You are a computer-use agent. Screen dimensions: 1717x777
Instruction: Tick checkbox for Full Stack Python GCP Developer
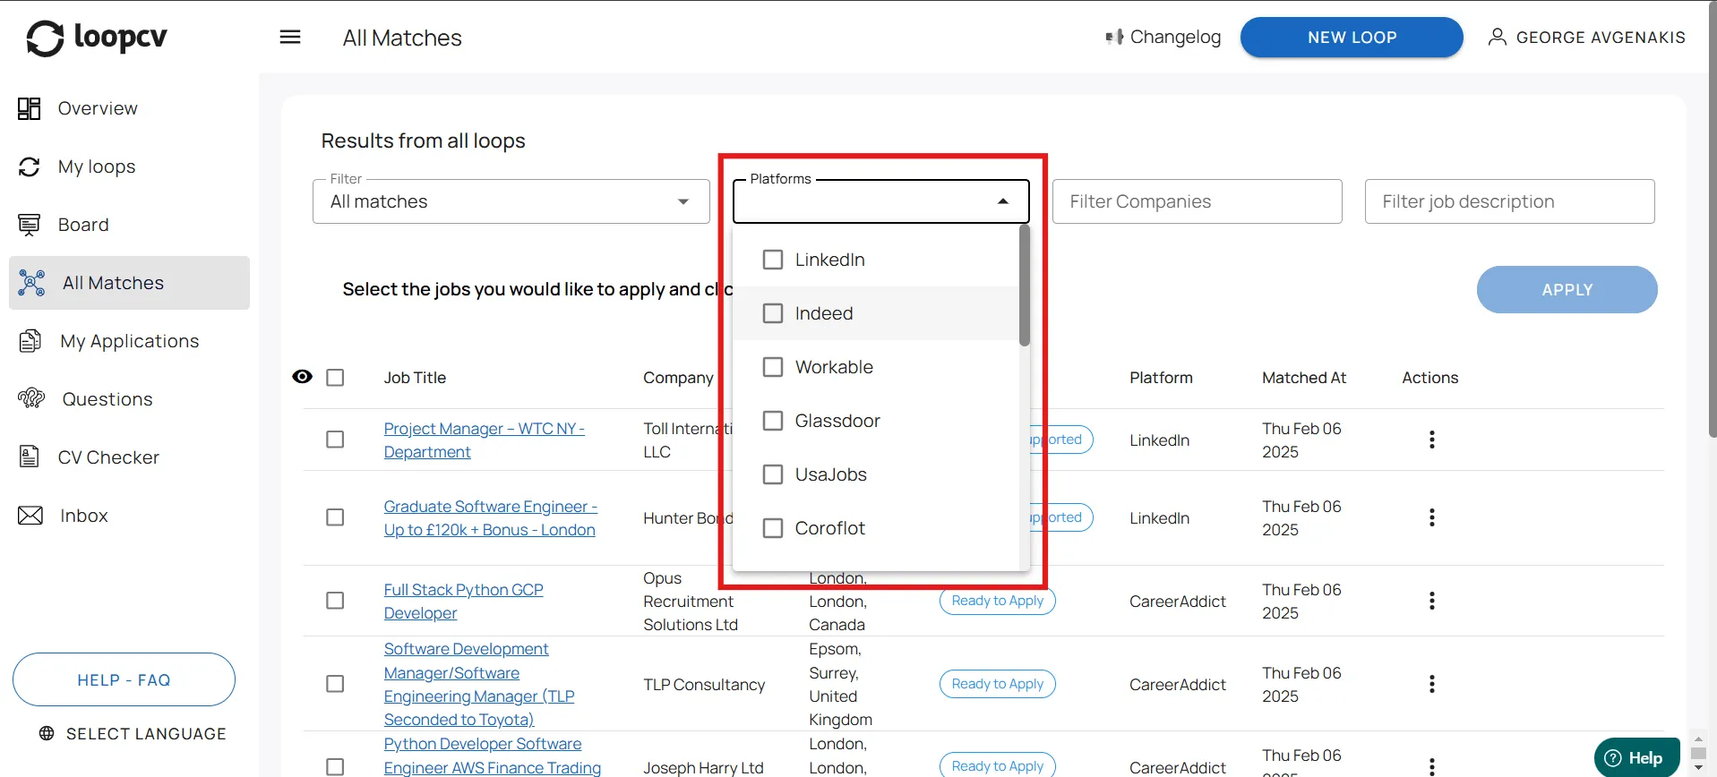point(335,601)
